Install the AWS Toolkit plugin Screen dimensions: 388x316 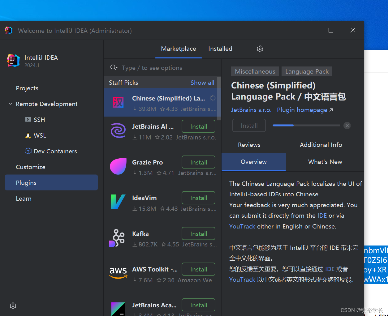(199, 269)
